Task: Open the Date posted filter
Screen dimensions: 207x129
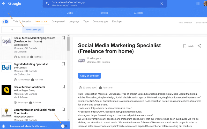Action: coord(58,21)
